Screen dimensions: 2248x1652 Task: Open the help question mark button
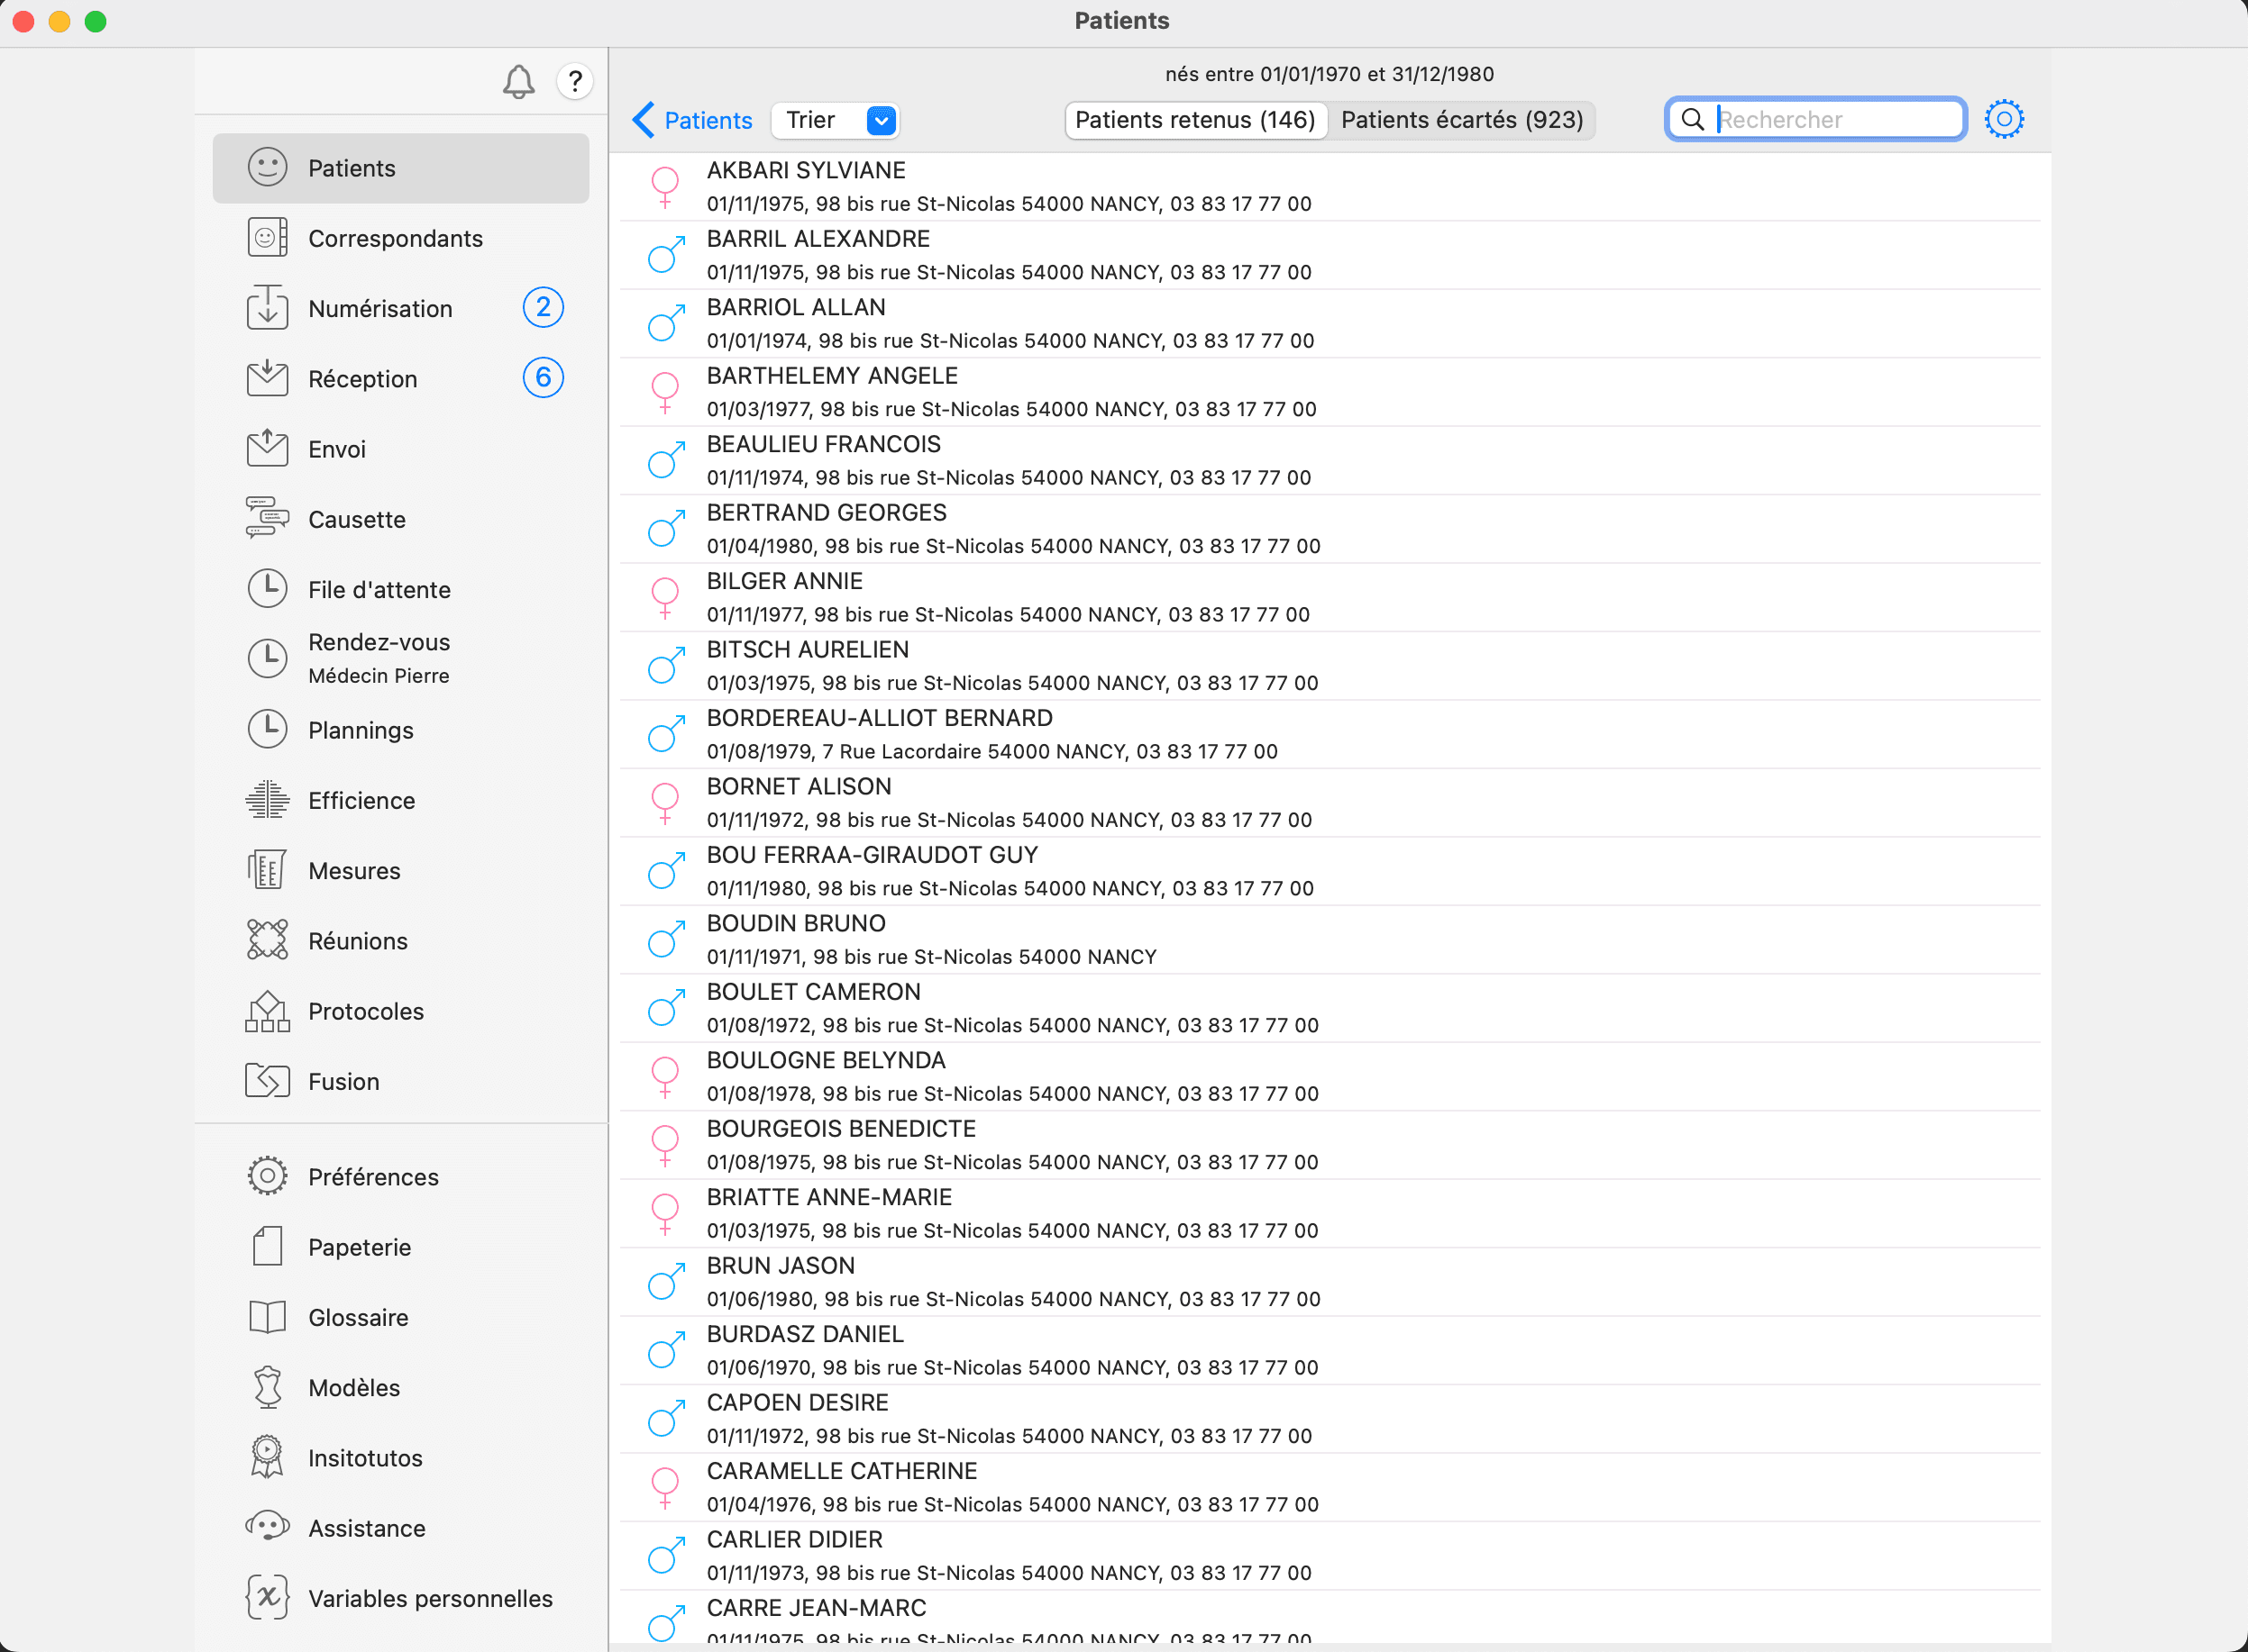coord(574,82)
